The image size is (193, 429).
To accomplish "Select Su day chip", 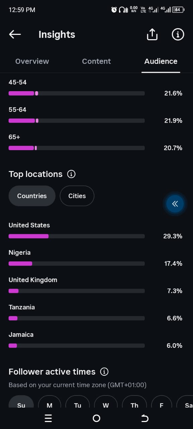I will tap(21, 402).
